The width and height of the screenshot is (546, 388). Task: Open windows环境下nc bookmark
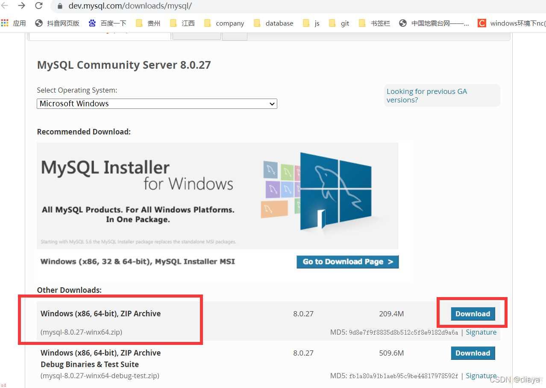(511, 23)
